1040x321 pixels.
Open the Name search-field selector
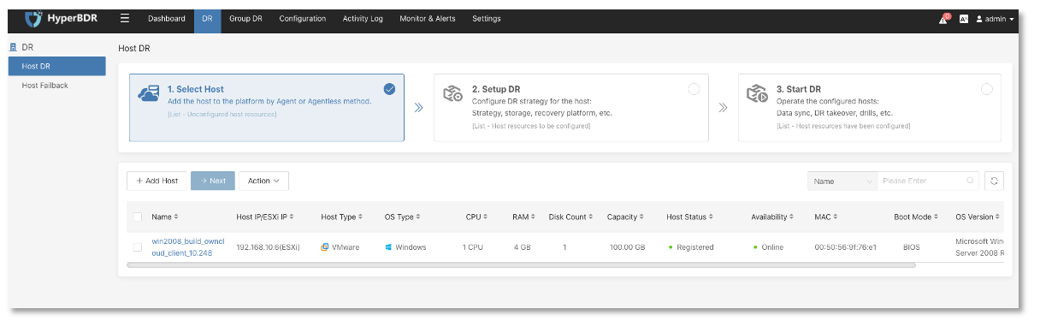click(x=842, y=181)
